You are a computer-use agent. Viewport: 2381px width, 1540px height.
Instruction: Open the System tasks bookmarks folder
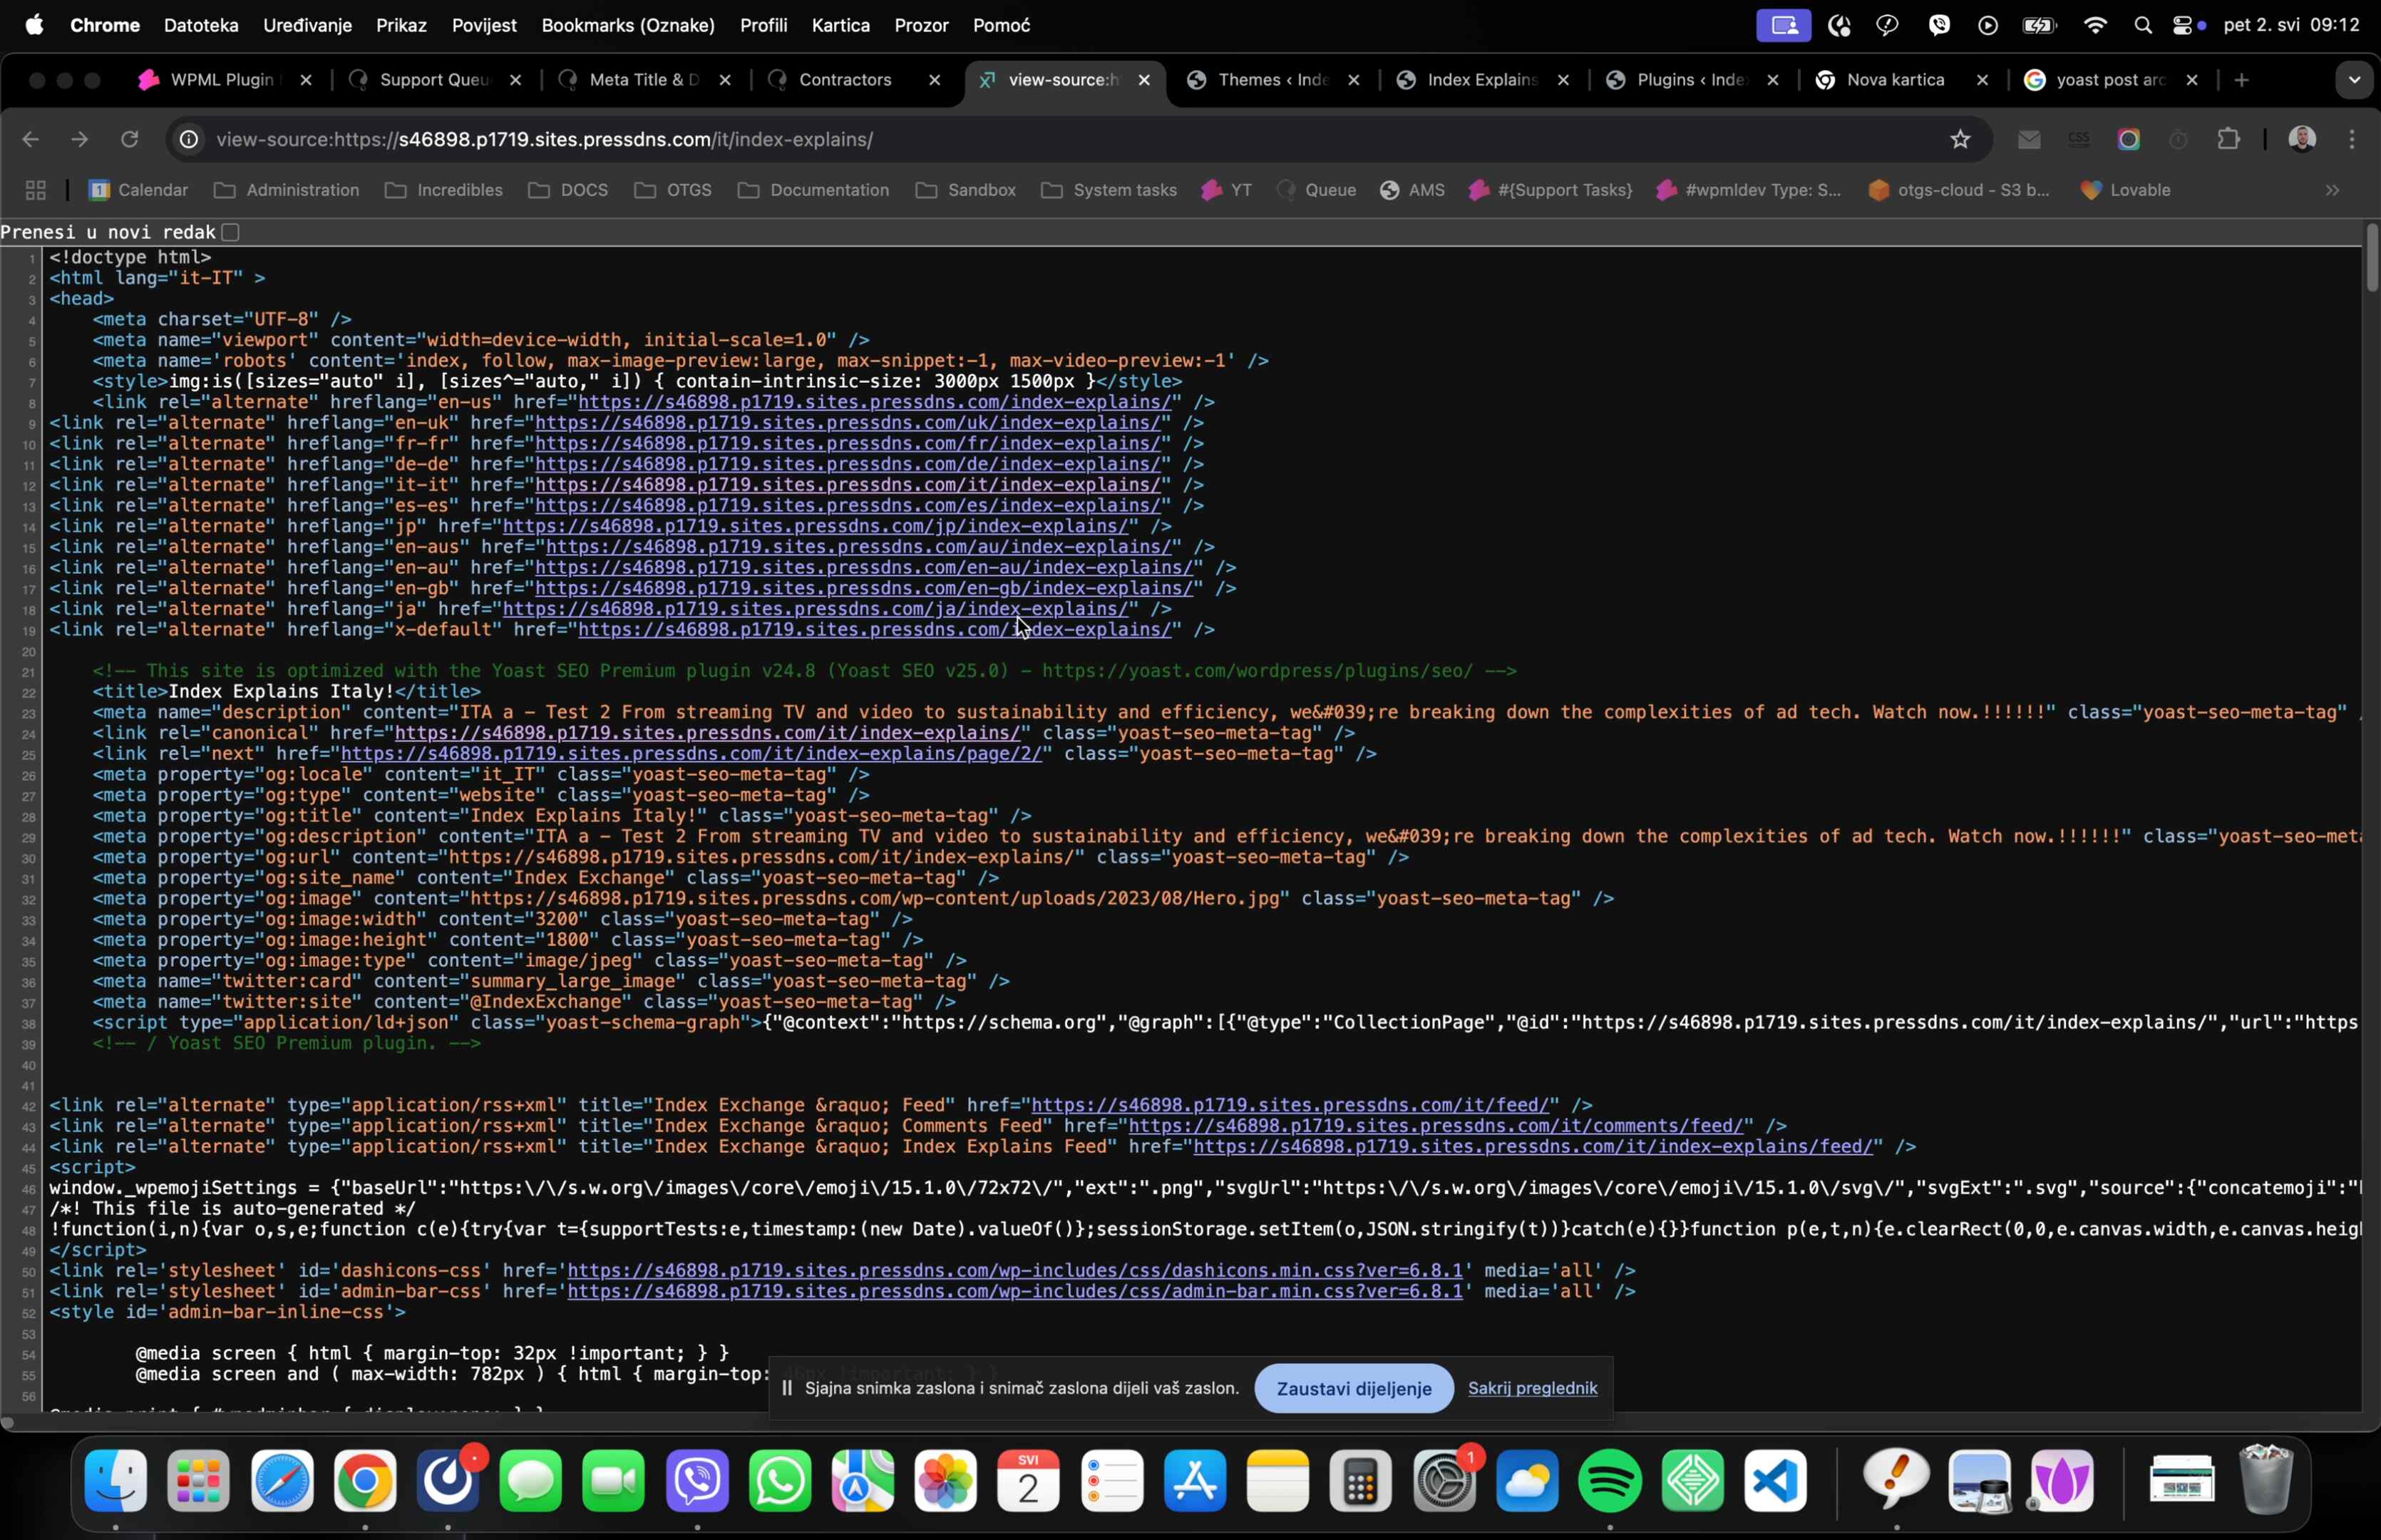point(1109,190)
